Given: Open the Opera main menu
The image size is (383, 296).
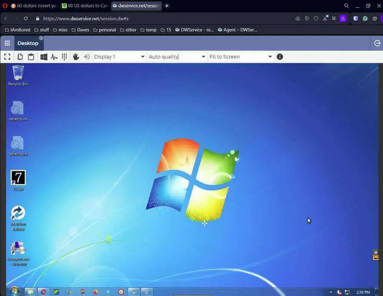Looking at the screenshot, I should point(5,6).
